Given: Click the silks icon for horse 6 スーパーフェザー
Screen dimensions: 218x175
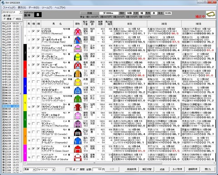Looking at the screenshot, I should pyautogui.click(x=78, y=73).
